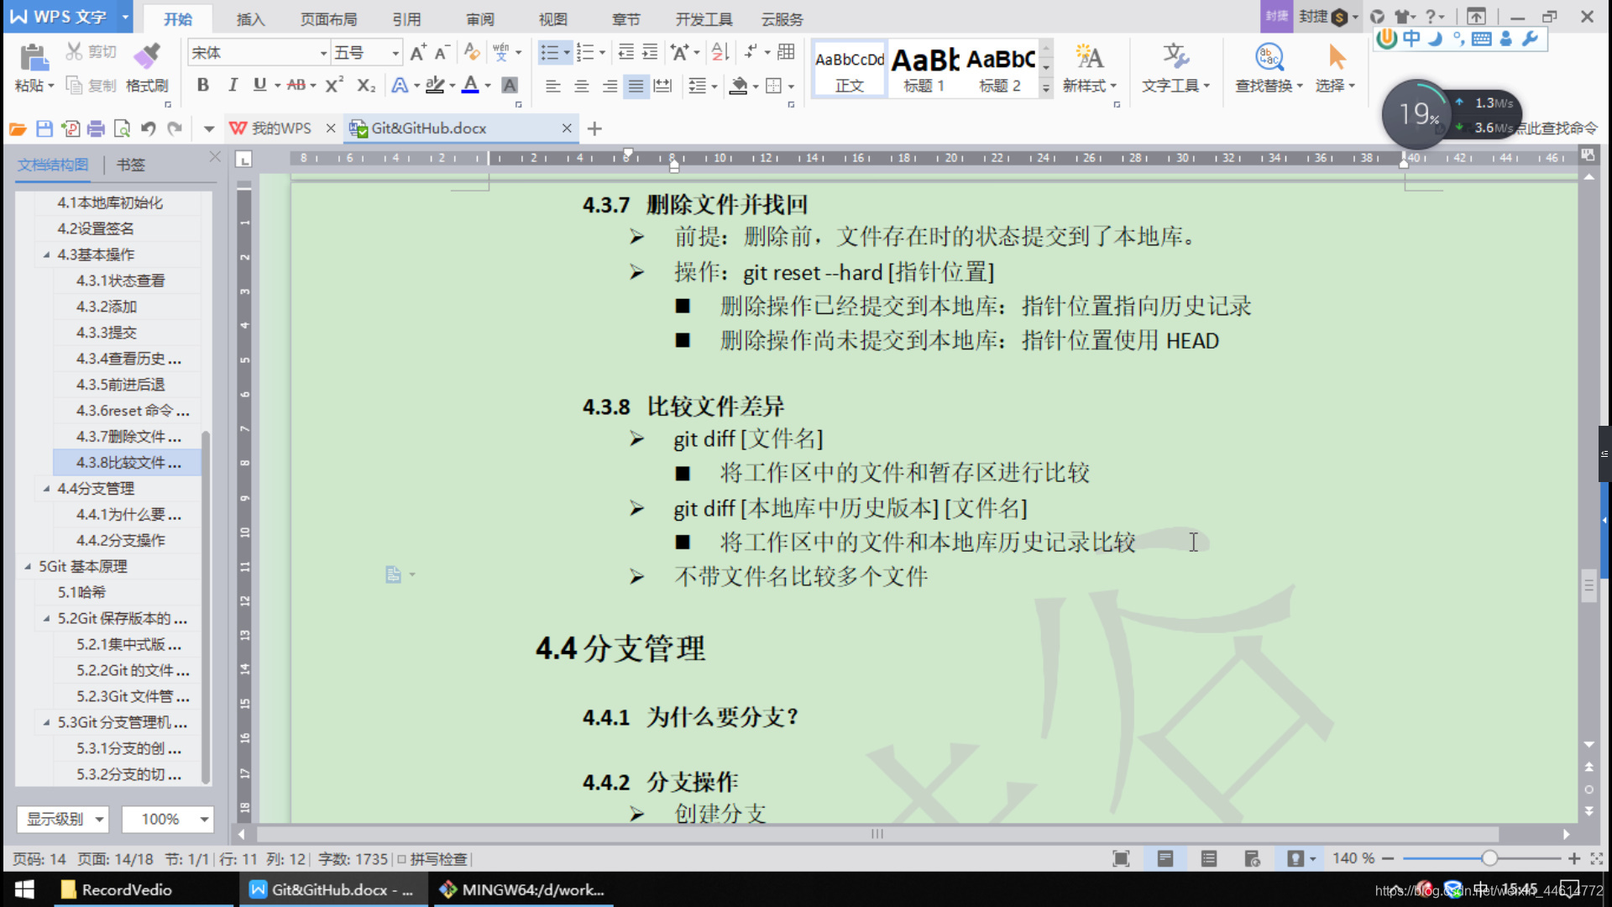Open the Insert (插入) ribbon tab
This screenshot has height=907, width=1612.
250,18
